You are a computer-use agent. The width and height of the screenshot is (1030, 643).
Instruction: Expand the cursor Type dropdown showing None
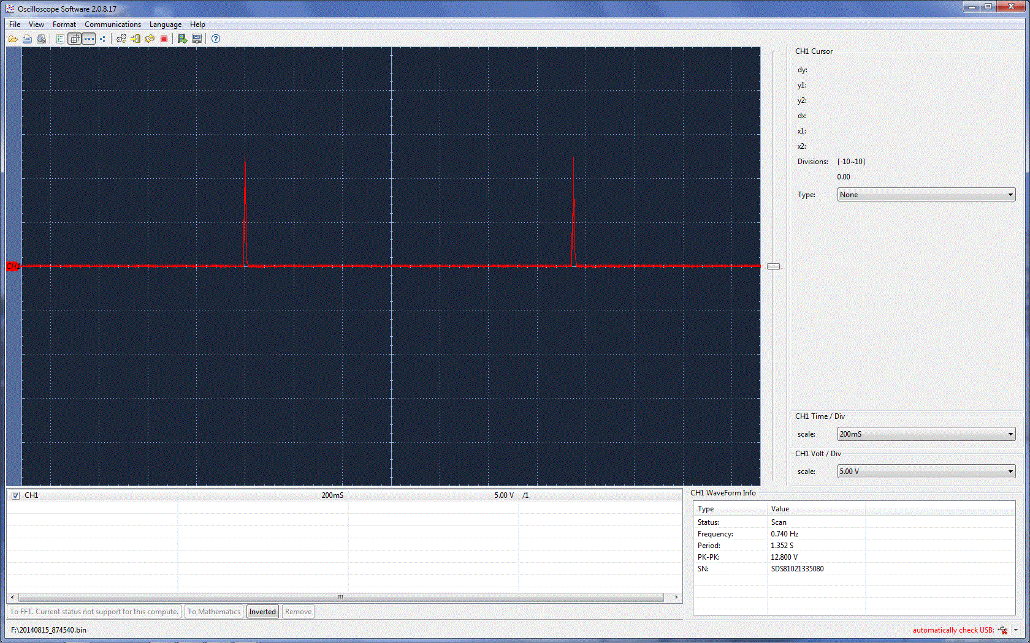[x=926, y=195]
